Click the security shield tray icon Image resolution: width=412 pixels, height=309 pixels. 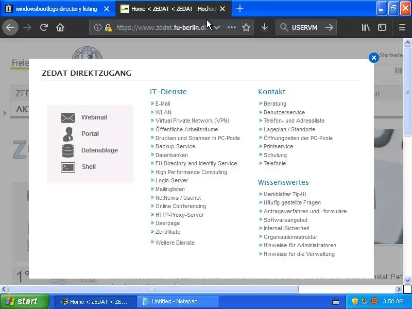(355, 301)
